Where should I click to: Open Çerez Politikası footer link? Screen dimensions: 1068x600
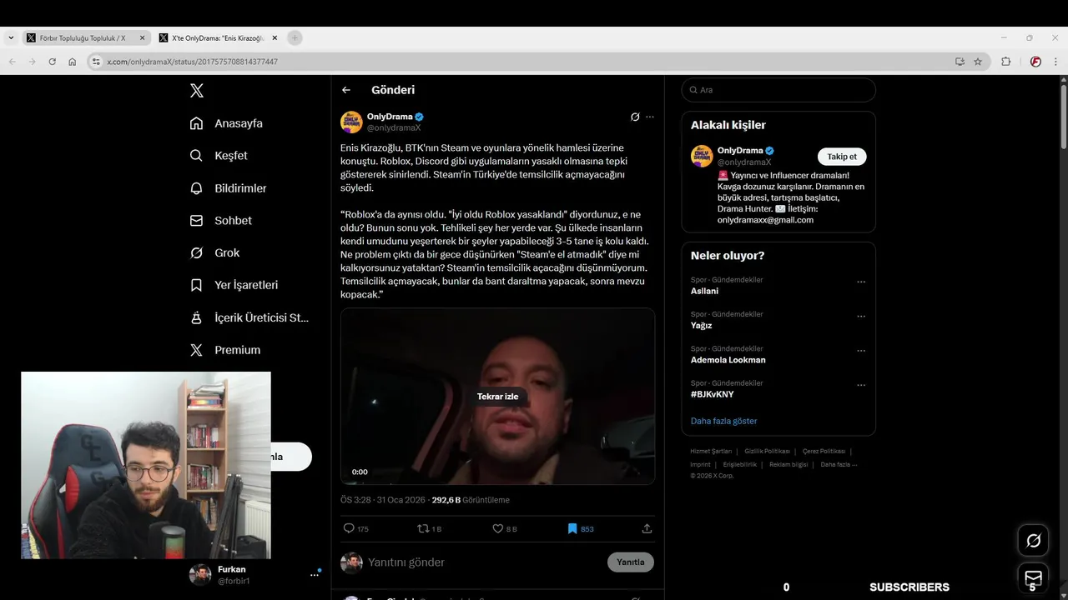coord(824,452)
